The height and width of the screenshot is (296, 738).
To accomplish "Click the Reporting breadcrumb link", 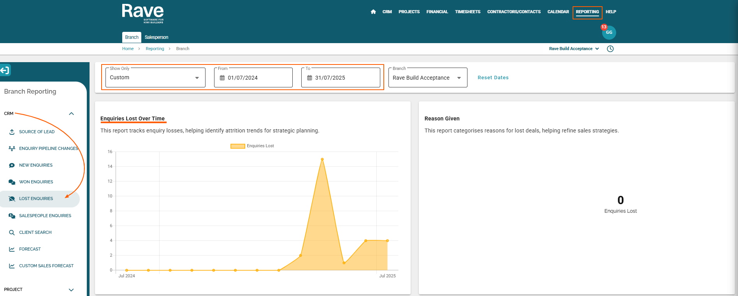I will tap(155, 49).
